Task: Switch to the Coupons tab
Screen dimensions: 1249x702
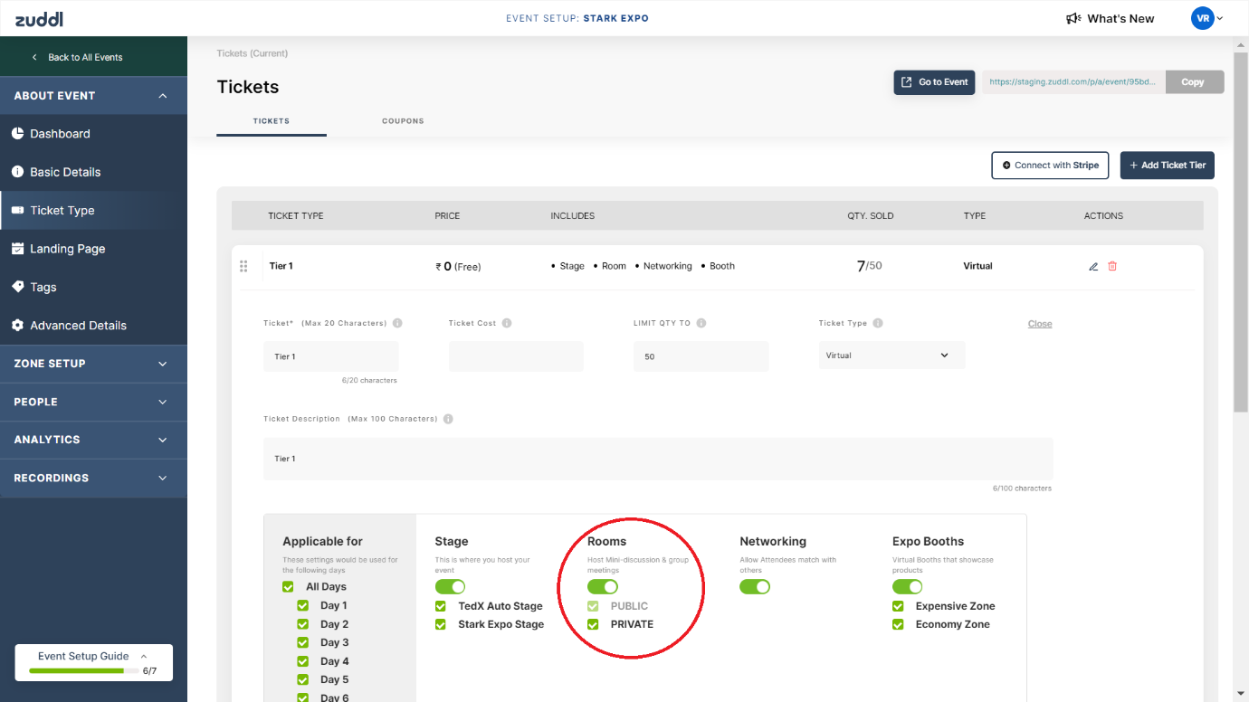Action: pos(403,120)
